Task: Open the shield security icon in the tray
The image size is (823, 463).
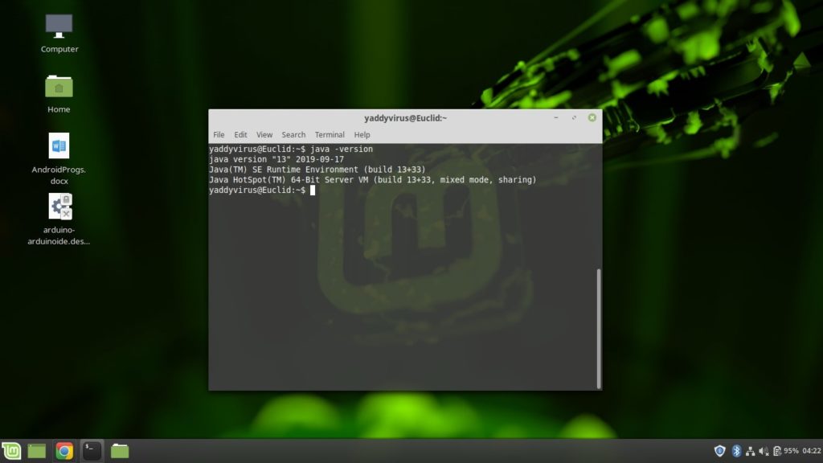Action: pyautogui.click(x=720, y=450)
